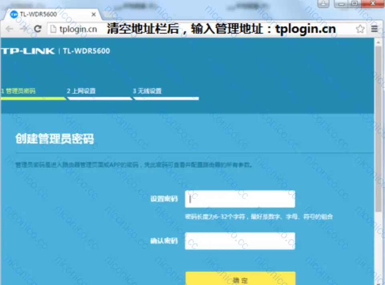
Task: Bookmark page with the star icon
Action: pyautogui.click(x=360, y=29)
